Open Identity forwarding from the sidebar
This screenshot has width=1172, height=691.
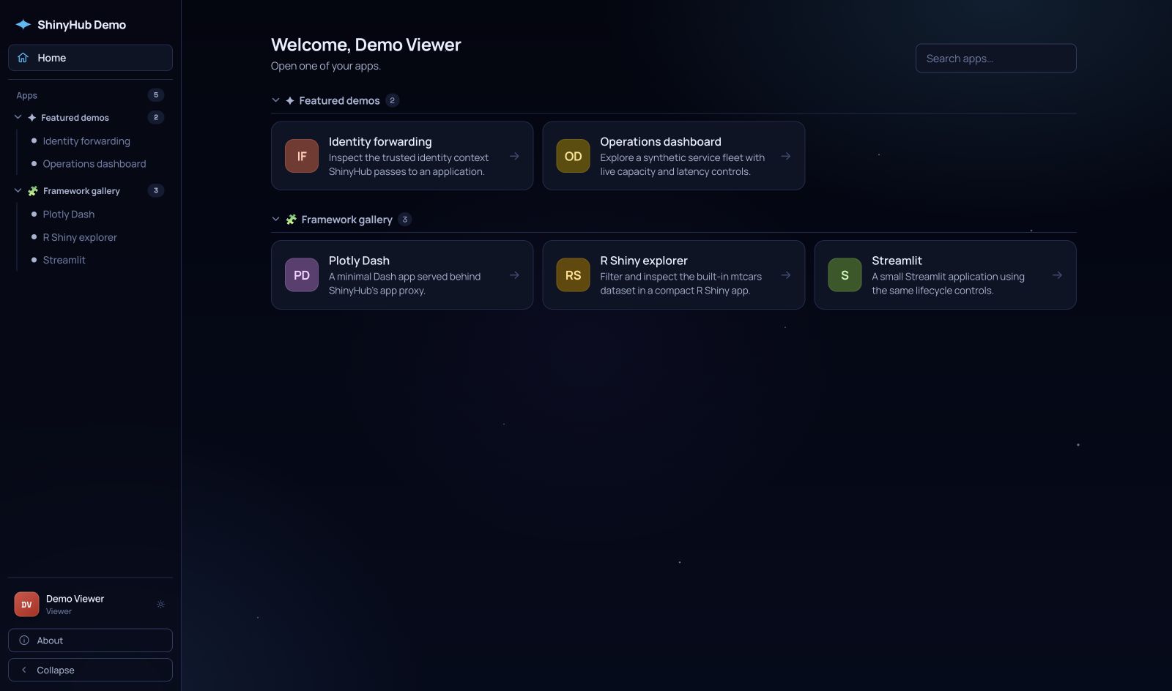[x=86, y=141]
